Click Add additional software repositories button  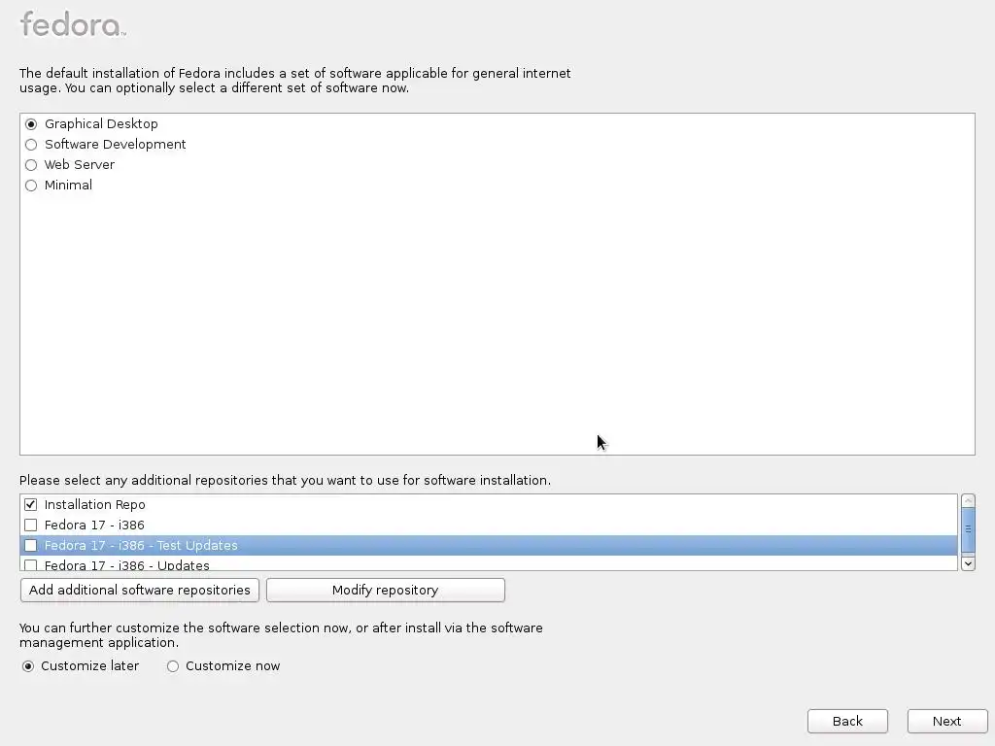[140, 590]
